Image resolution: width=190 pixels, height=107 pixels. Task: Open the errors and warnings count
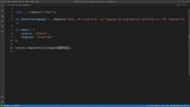[x=17, y=106]
